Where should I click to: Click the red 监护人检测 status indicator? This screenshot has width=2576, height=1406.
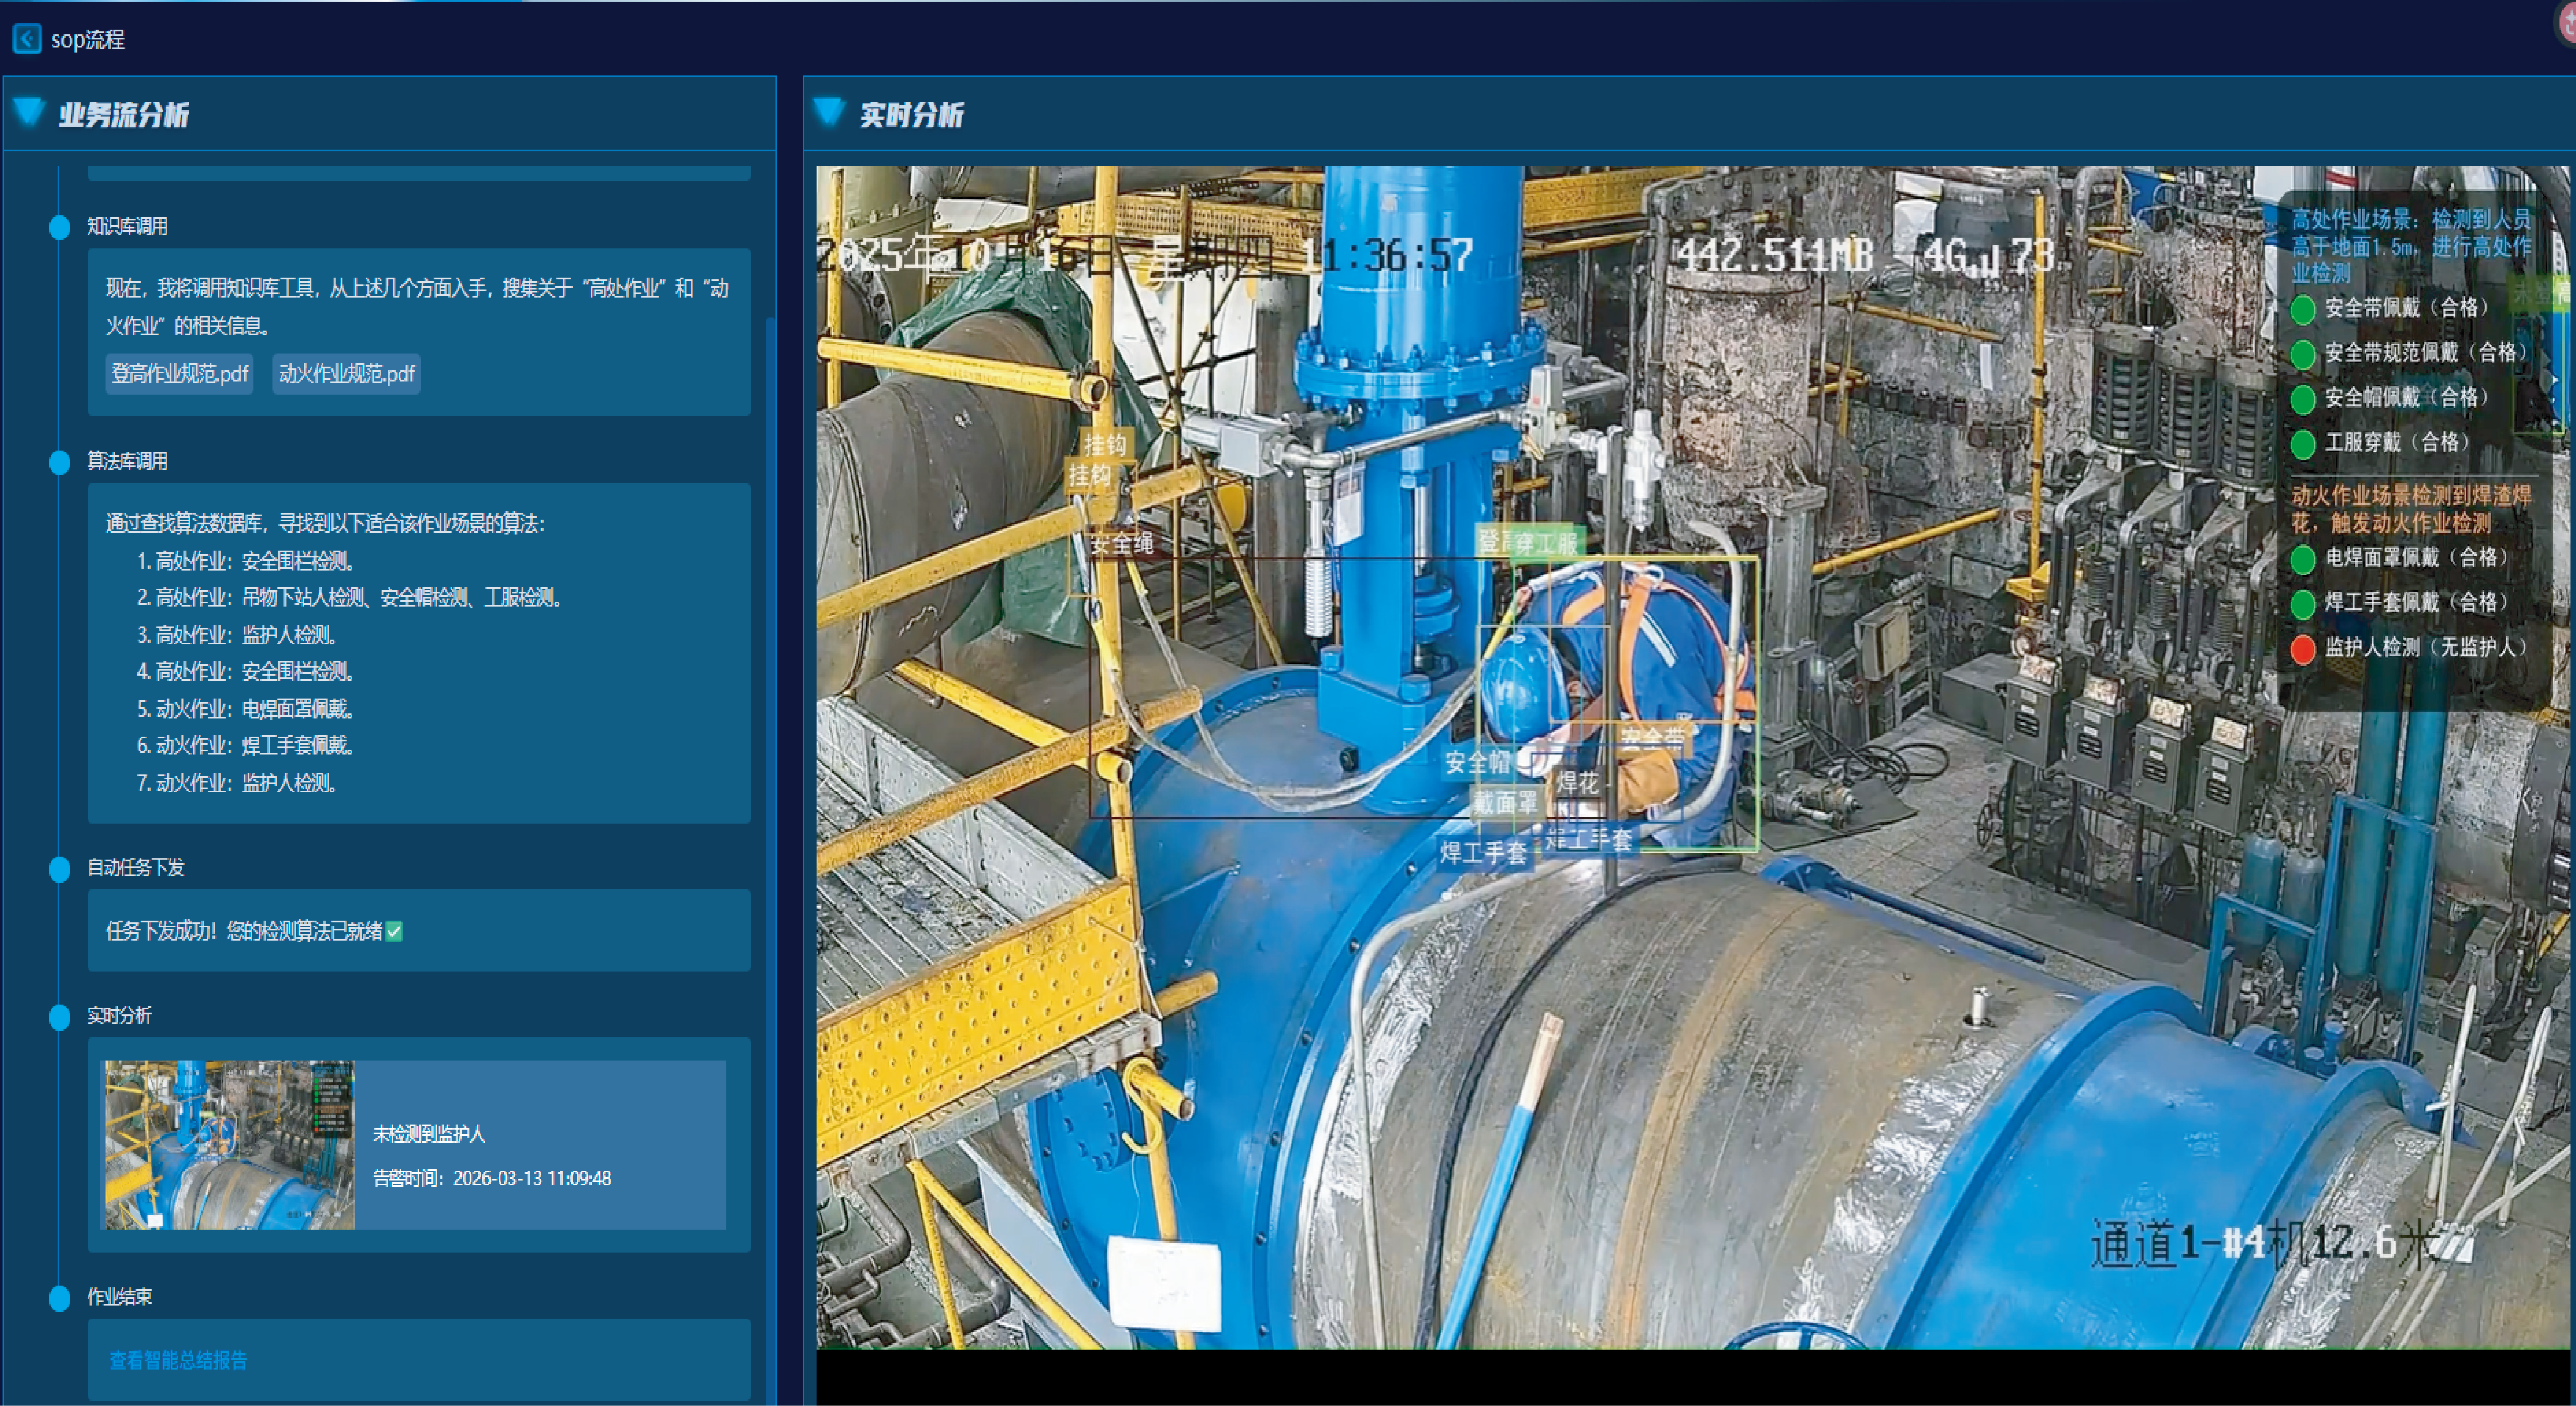click(x=2303, y=649)
